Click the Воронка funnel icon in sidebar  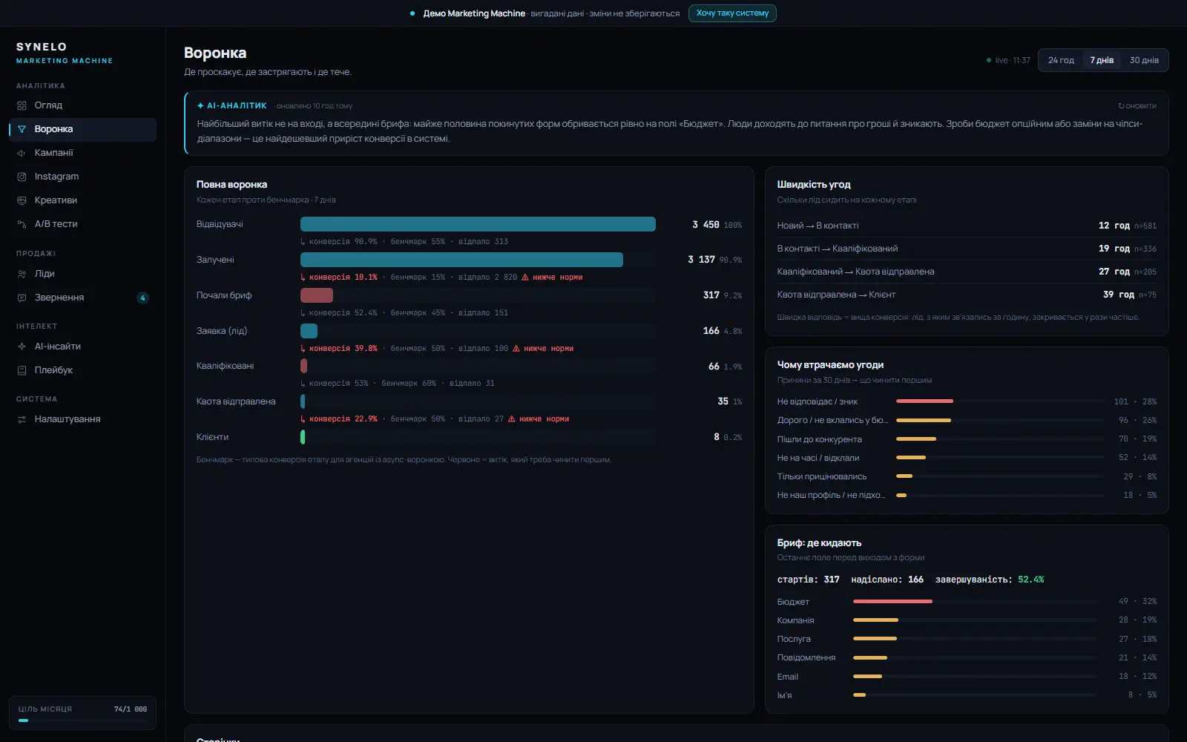click(22, 129)
